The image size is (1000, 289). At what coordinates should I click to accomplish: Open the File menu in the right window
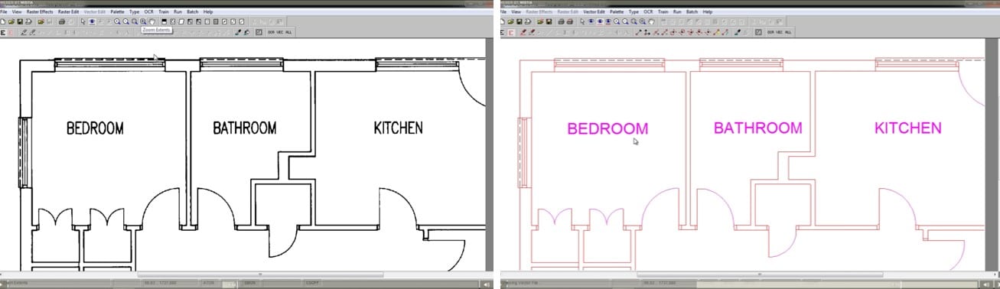coord(503,12)
